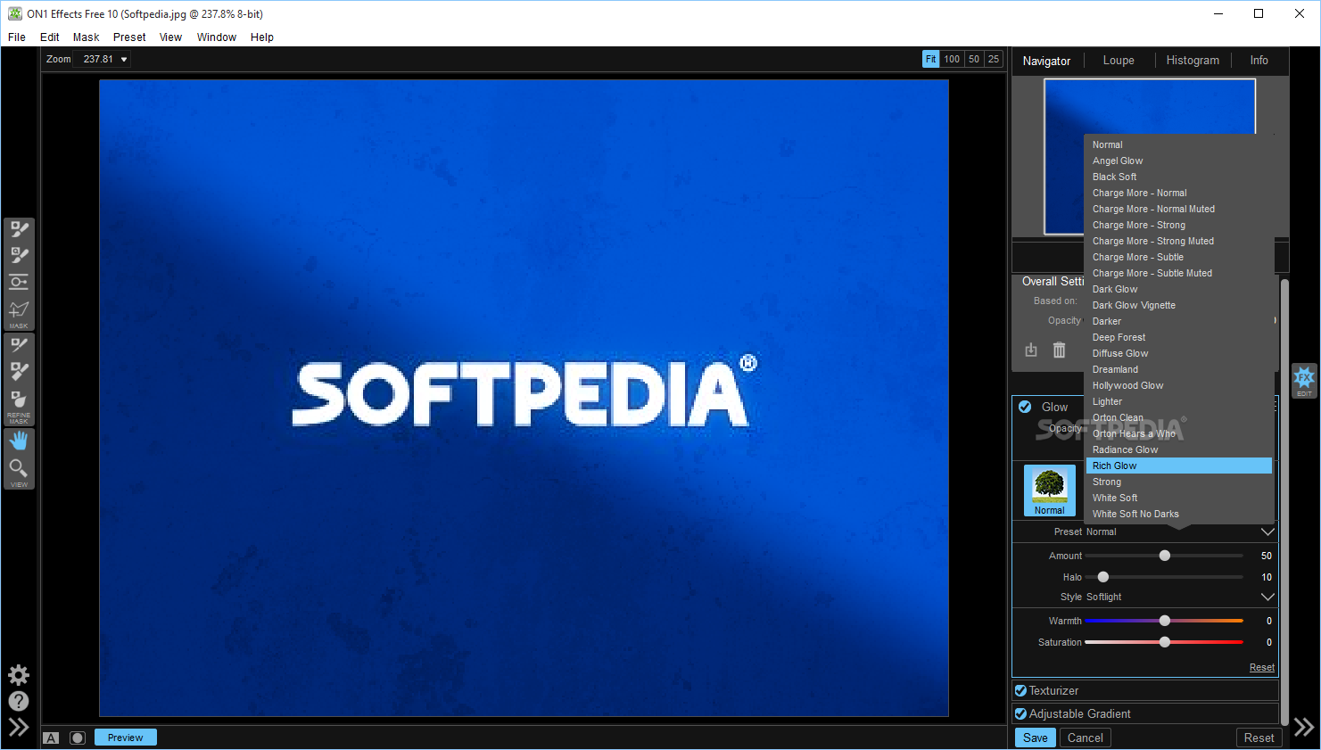Open the Mask menu
1321x750 pixels.
pos(87,37)
